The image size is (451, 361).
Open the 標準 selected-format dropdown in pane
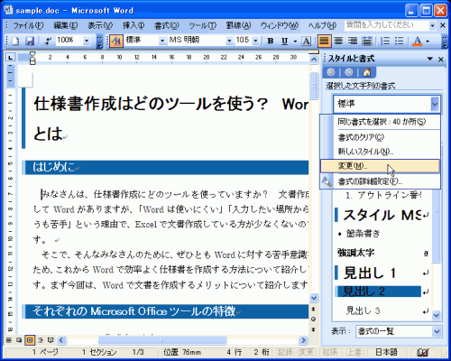435,104
